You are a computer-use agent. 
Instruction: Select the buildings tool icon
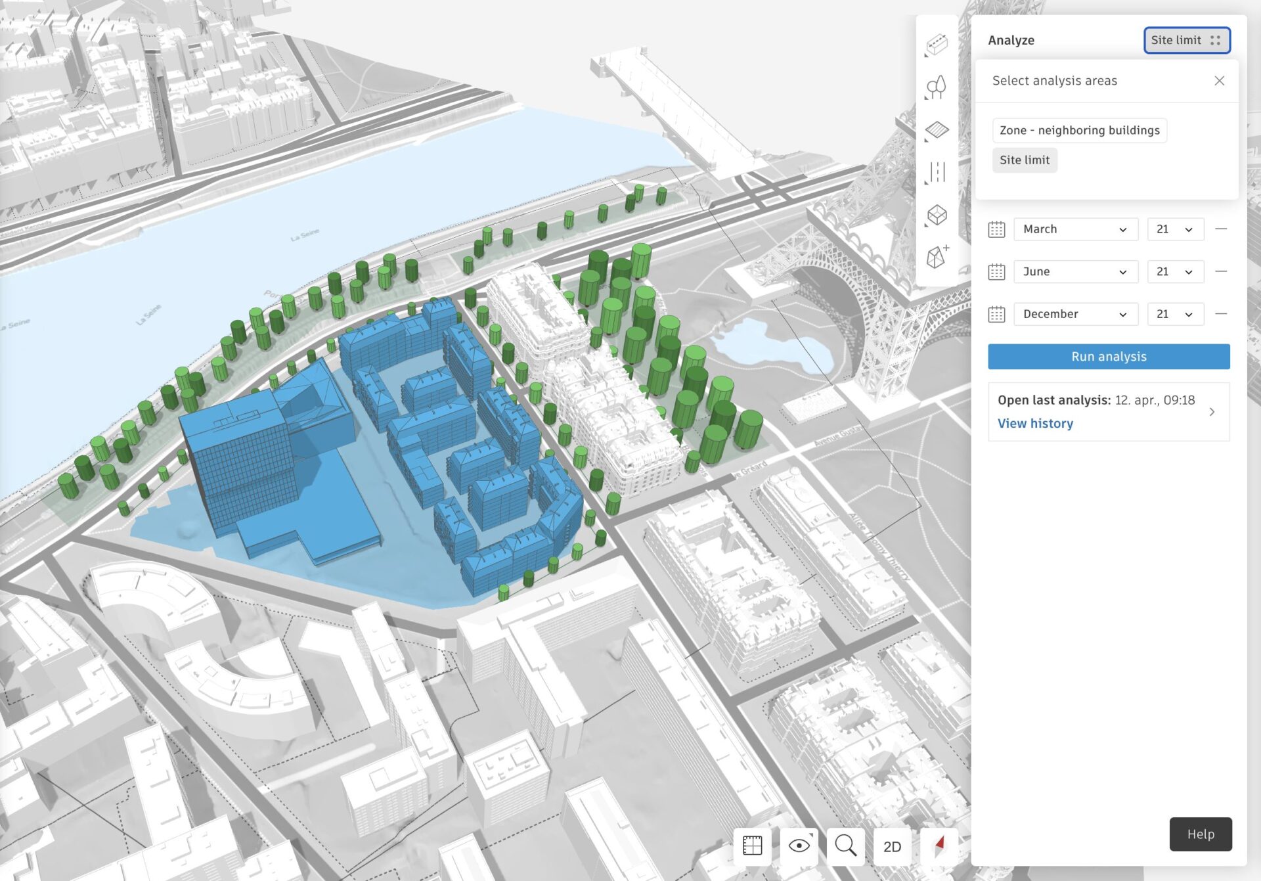point(937,45)
